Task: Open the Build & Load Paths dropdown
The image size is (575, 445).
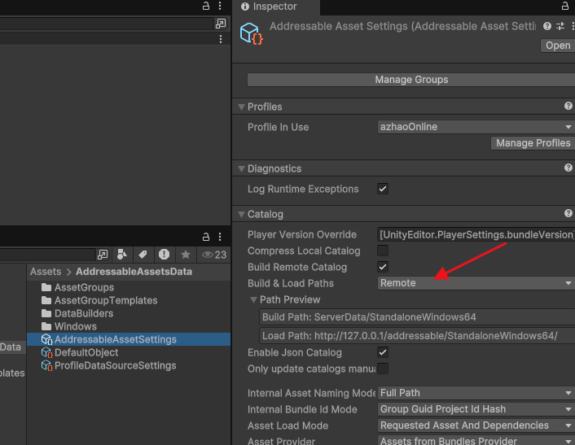Action: (x=476, y=283)
